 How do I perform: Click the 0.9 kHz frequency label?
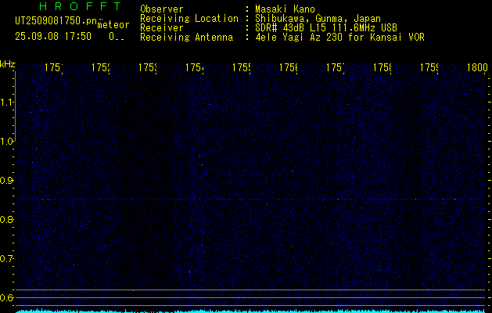pyautogui.click(x=7, y=181)
